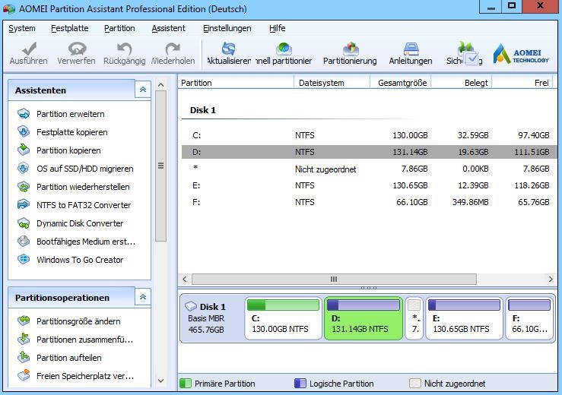Click the OS auf SSD/HDD migrieren icon
Screen dimensions: 562x395
point(24,169)
